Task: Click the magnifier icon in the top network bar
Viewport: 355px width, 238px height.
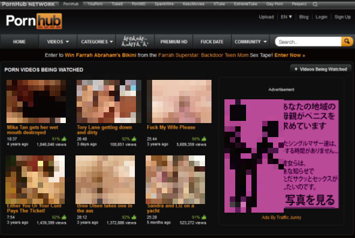Action: [x=315, y=4]
